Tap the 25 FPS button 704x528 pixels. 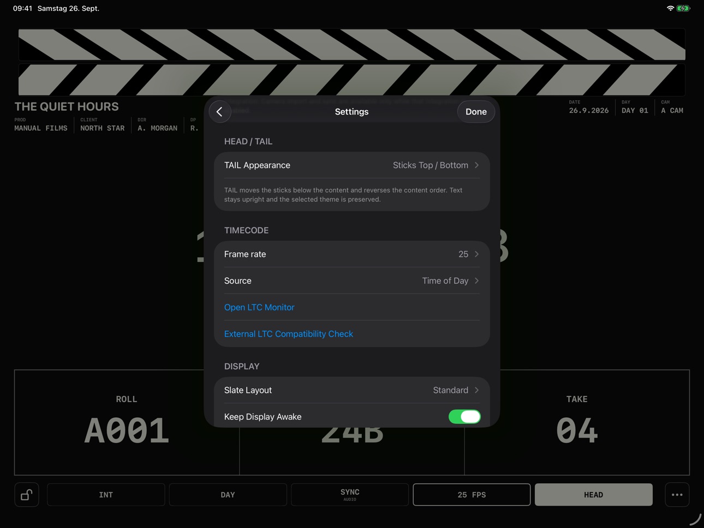(x=472, y=495)
